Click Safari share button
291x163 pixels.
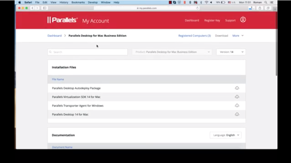[260, 8]
